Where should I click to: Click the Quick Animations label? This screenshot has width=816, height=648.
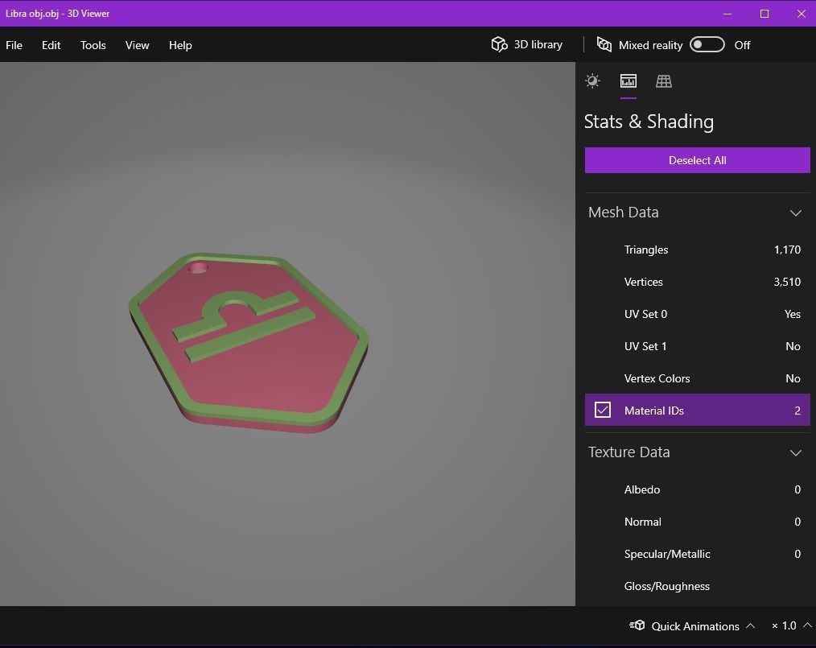pyautogui.click(x=695, y=626)
